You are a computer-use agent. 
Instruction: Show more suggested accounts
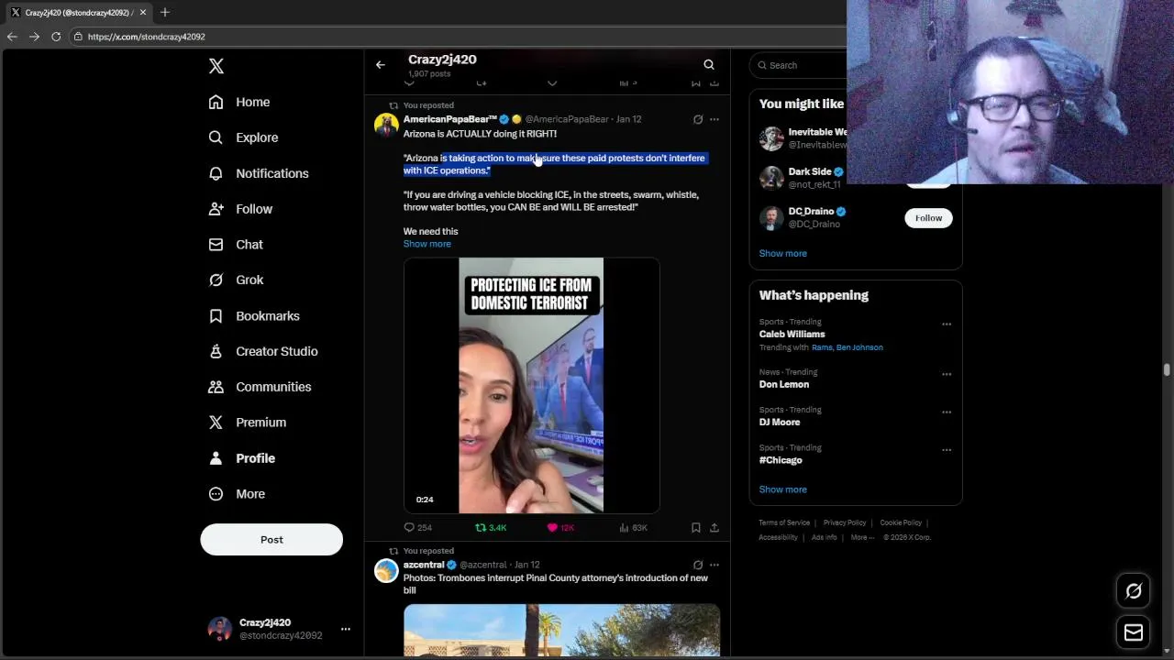tap(783, 253)
